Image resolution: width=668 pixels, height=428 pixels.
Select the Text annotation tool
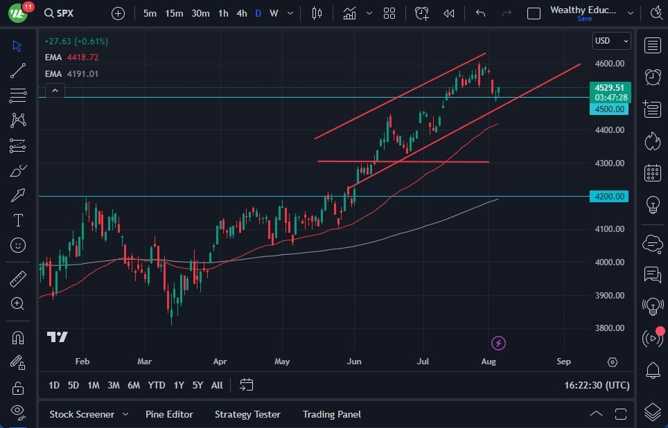click(x=17, y=220)
